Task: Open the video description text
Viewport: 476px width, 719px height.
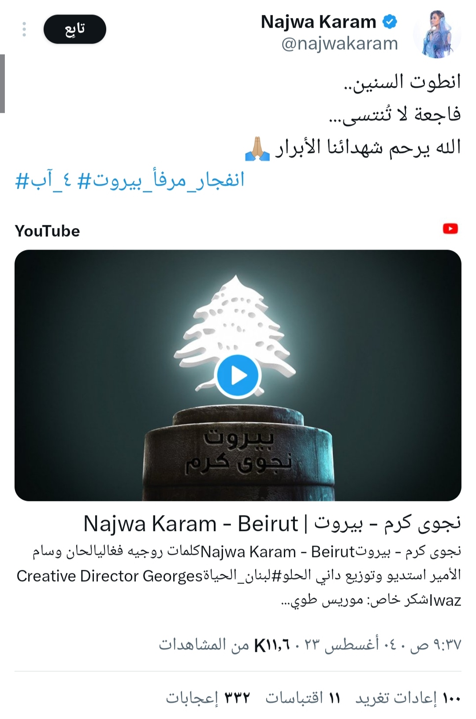Action: click(x=239, y=576)
